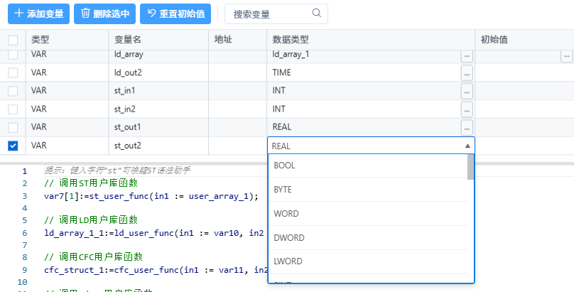Click the ld_out2 variable name cell
Image resolution: width=574 pixels, height=292 pixels.
click(x=158, y=72)
